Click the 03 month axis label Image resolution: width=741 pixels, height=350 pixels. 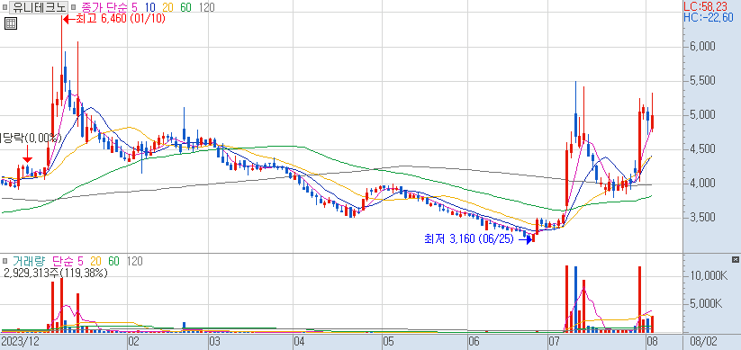[215, 342]
